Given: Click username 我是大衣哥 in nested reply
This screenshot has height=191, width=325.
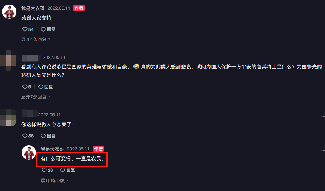Looking at the screenshot, I should [52, 149].
